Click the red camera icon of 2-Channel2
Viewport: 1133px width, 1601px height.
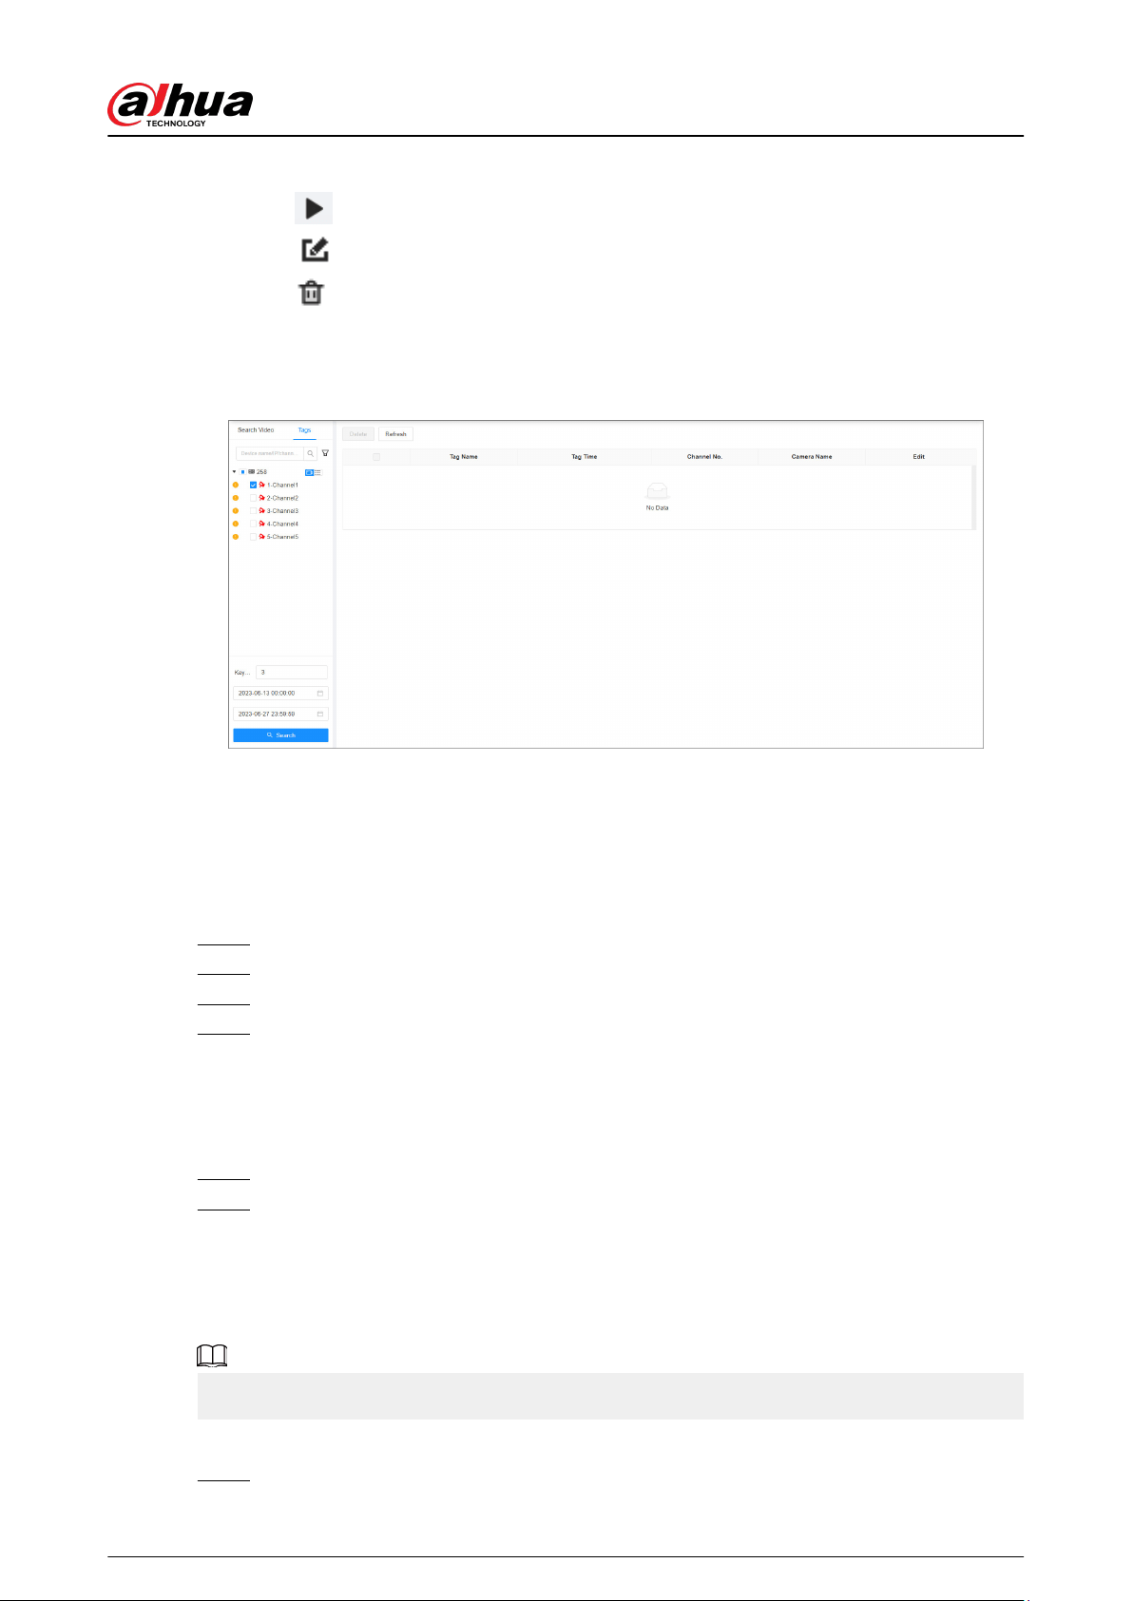pyautogui.click(x=262, y=498)
